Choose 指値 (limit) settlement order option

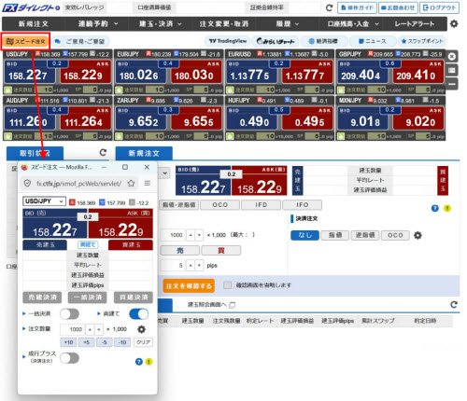point(335,235)
